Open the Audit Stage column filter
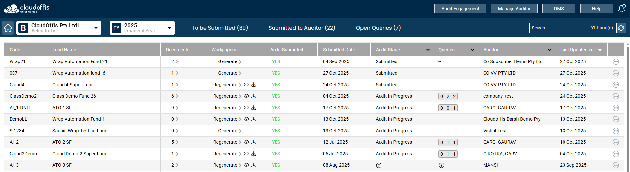Image resolution: width=630 pixels, height=172 pixels. (428, 50)
